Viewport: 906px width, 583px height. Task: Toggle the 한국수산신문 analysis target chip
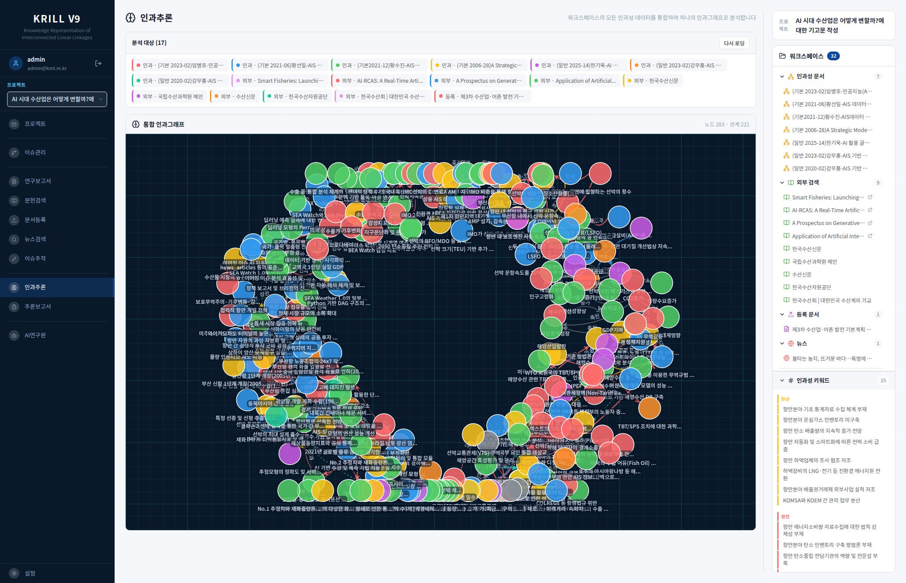(653, 81)
